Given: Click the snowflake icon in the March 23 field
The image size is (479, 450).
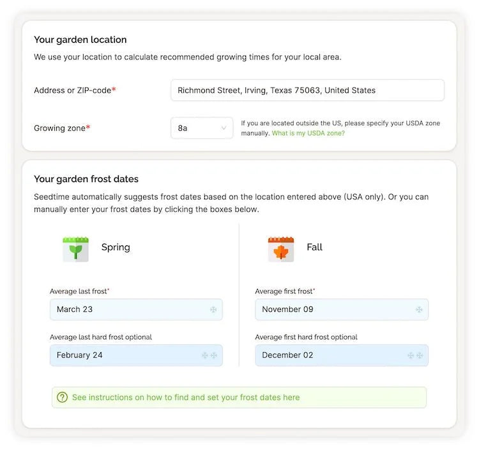Looking at the screenshot, I should pyautogui.click(x=213, y=309).
